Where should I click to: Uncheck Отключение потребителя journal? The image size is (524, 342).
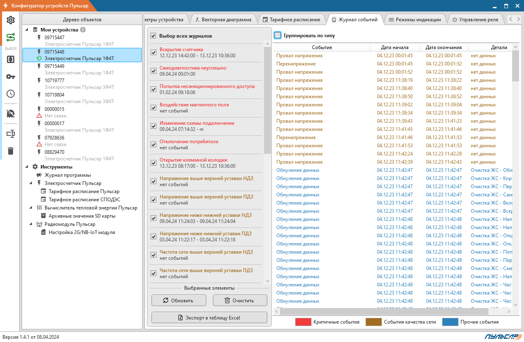154,144
